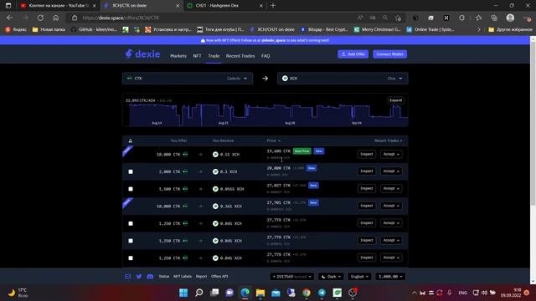
Task: Expand Accept menu for 2,000 CTK offer
Action: [391, 171]
